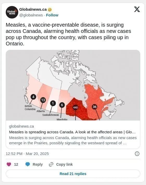Open the X logo icon

tap(137, 9)
